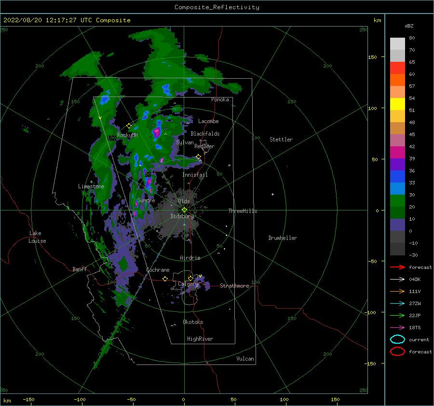Click the ThreeHills city label
This screenshot has height=406, width=434.
[243, 211]
